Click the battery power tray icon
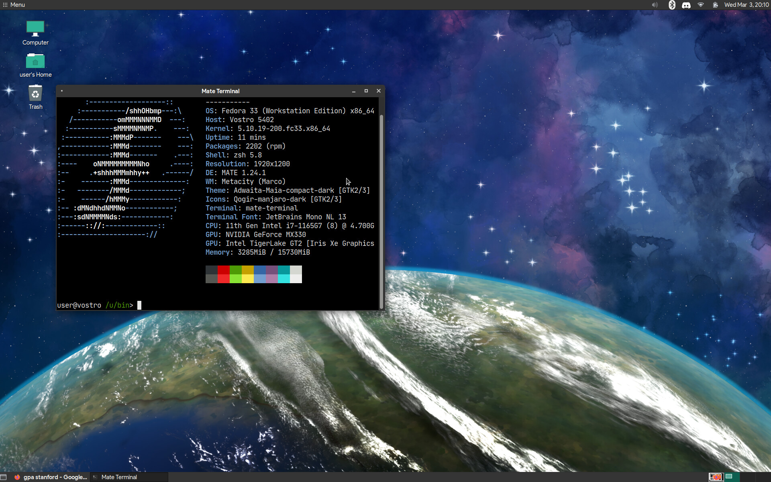This screenshot has width=771, height=482. click(715, 5)
